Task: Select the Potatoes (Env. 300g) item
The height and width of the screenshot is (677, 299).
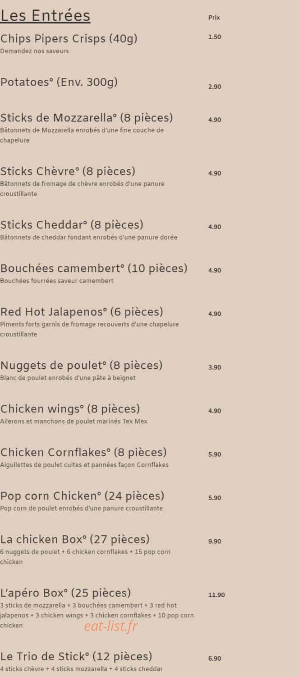Action: (59, 82)
